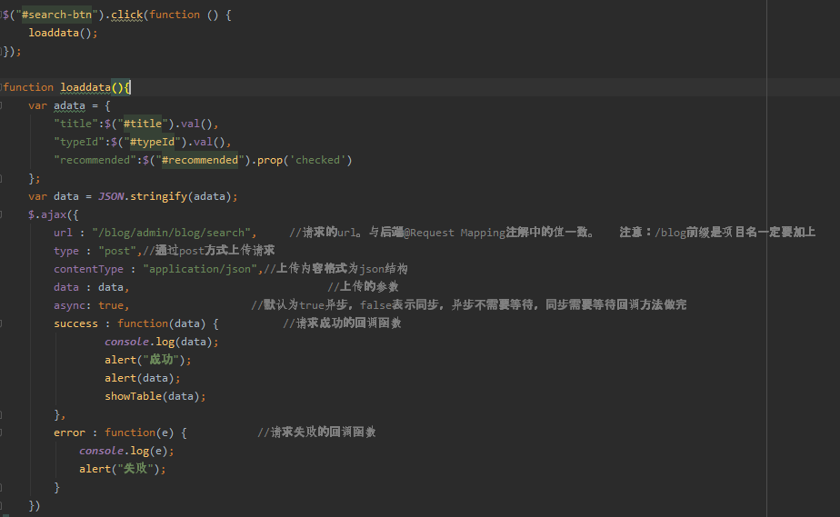Click the prop method call
The height and width of the screenshot is (517, 840).
[270, 160]
